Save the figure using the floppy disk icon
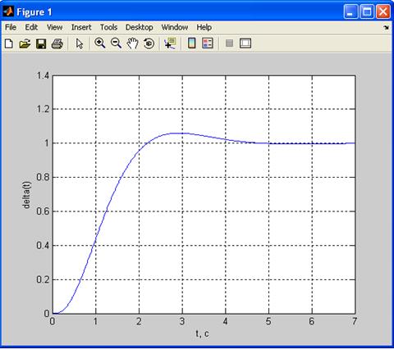394x349 pixels. (41, 43)
